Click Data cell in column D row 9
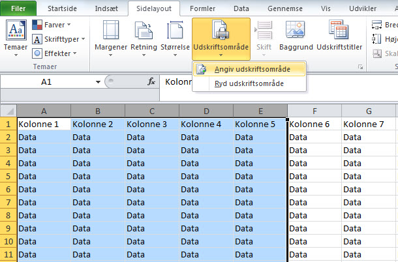This screenshot has width=398, height=262. pyautogui.click(x=206, y=228)
